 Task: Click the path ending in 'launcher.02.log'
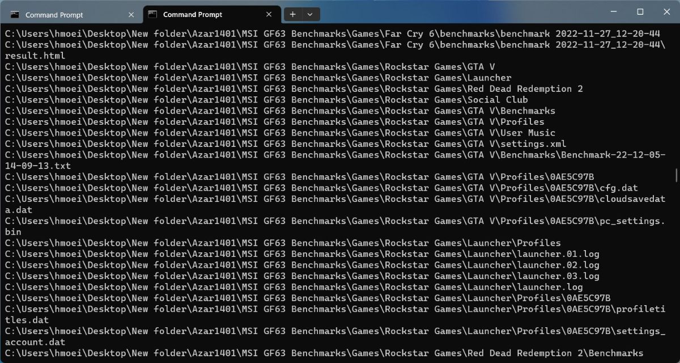[302, 265]
